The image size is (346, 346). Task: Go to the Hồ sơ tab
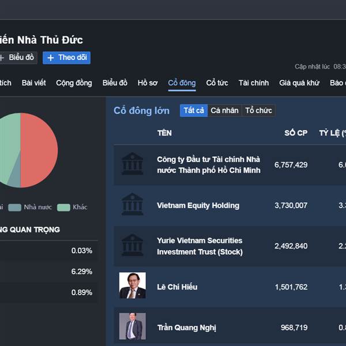148,83
